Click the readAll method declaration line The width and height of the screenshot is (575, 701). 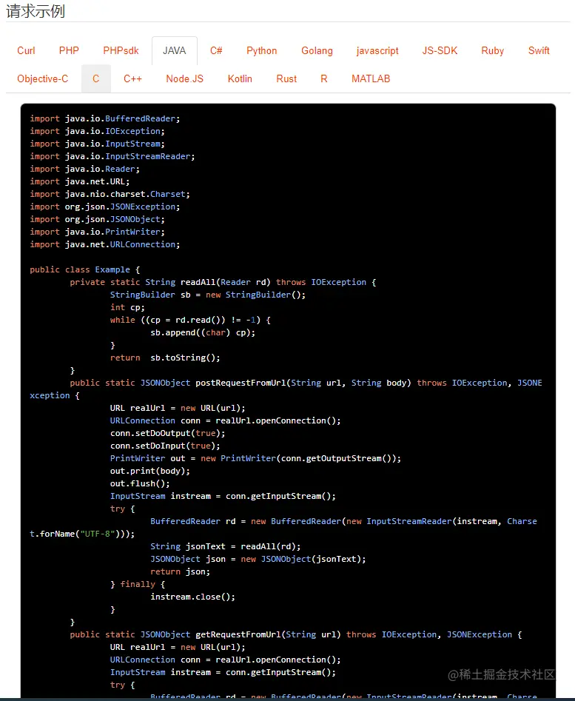(223, 282)
